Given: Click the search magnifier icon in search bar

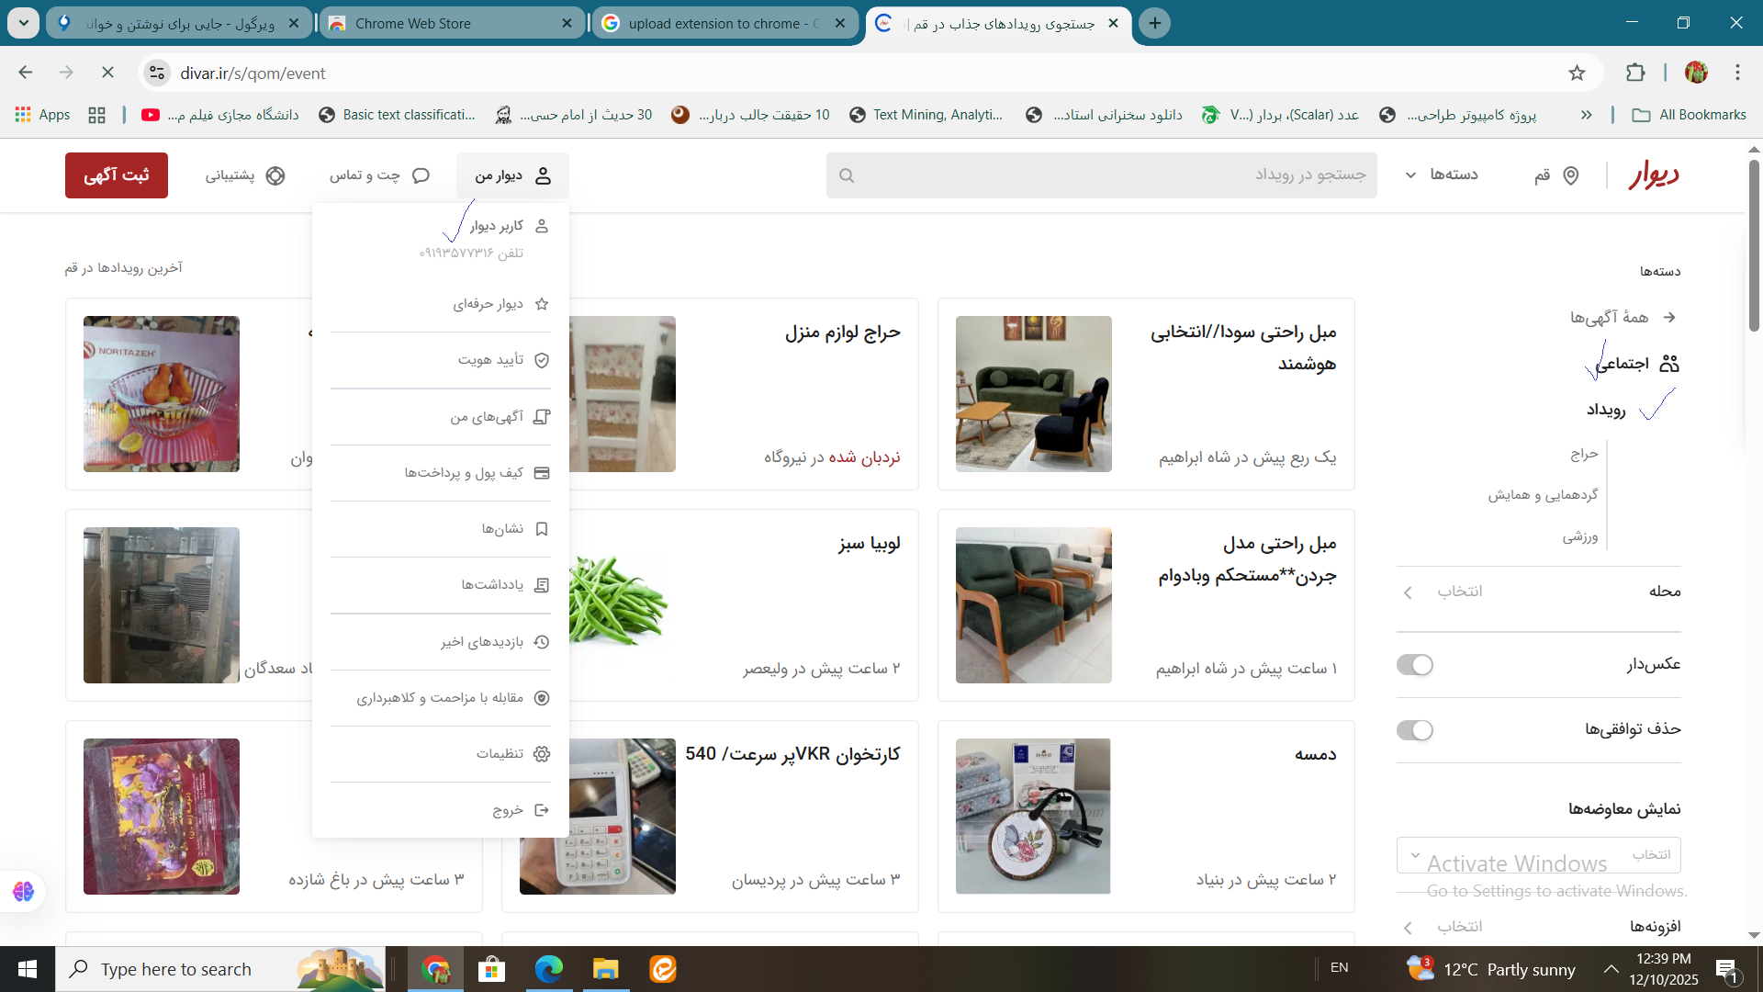Looking at the screenshot, I should tap(847, 175).
